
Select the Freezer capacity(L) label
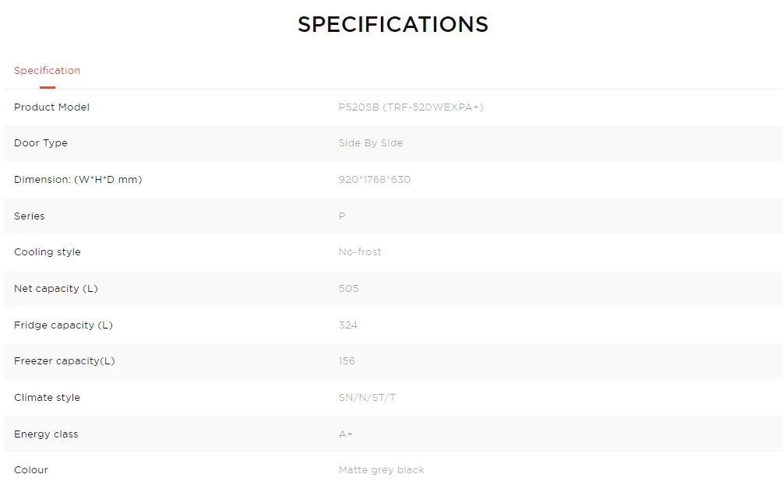click(65, 360)
